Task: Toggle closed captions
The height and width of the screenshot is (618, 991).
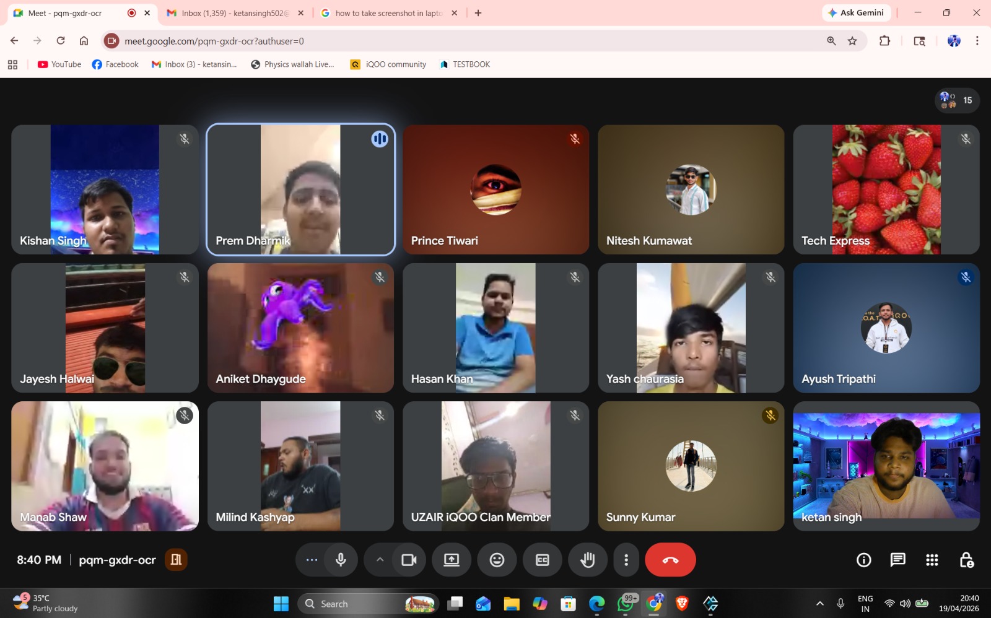Action: (x=542, y=560)
